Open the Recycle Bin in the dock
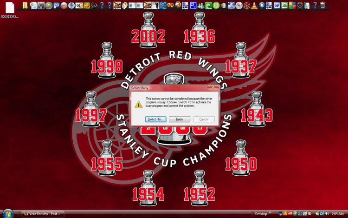Image resolution: width=348 pixels, height=218 pixels. 322,6
